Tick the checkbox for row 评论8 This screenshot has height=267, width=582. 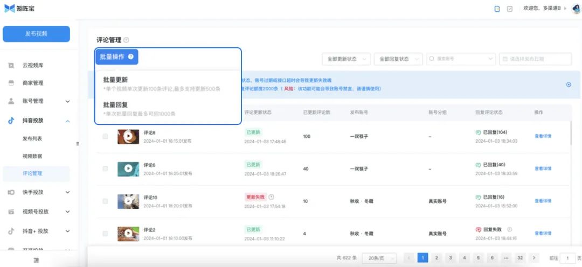point(105,137)
